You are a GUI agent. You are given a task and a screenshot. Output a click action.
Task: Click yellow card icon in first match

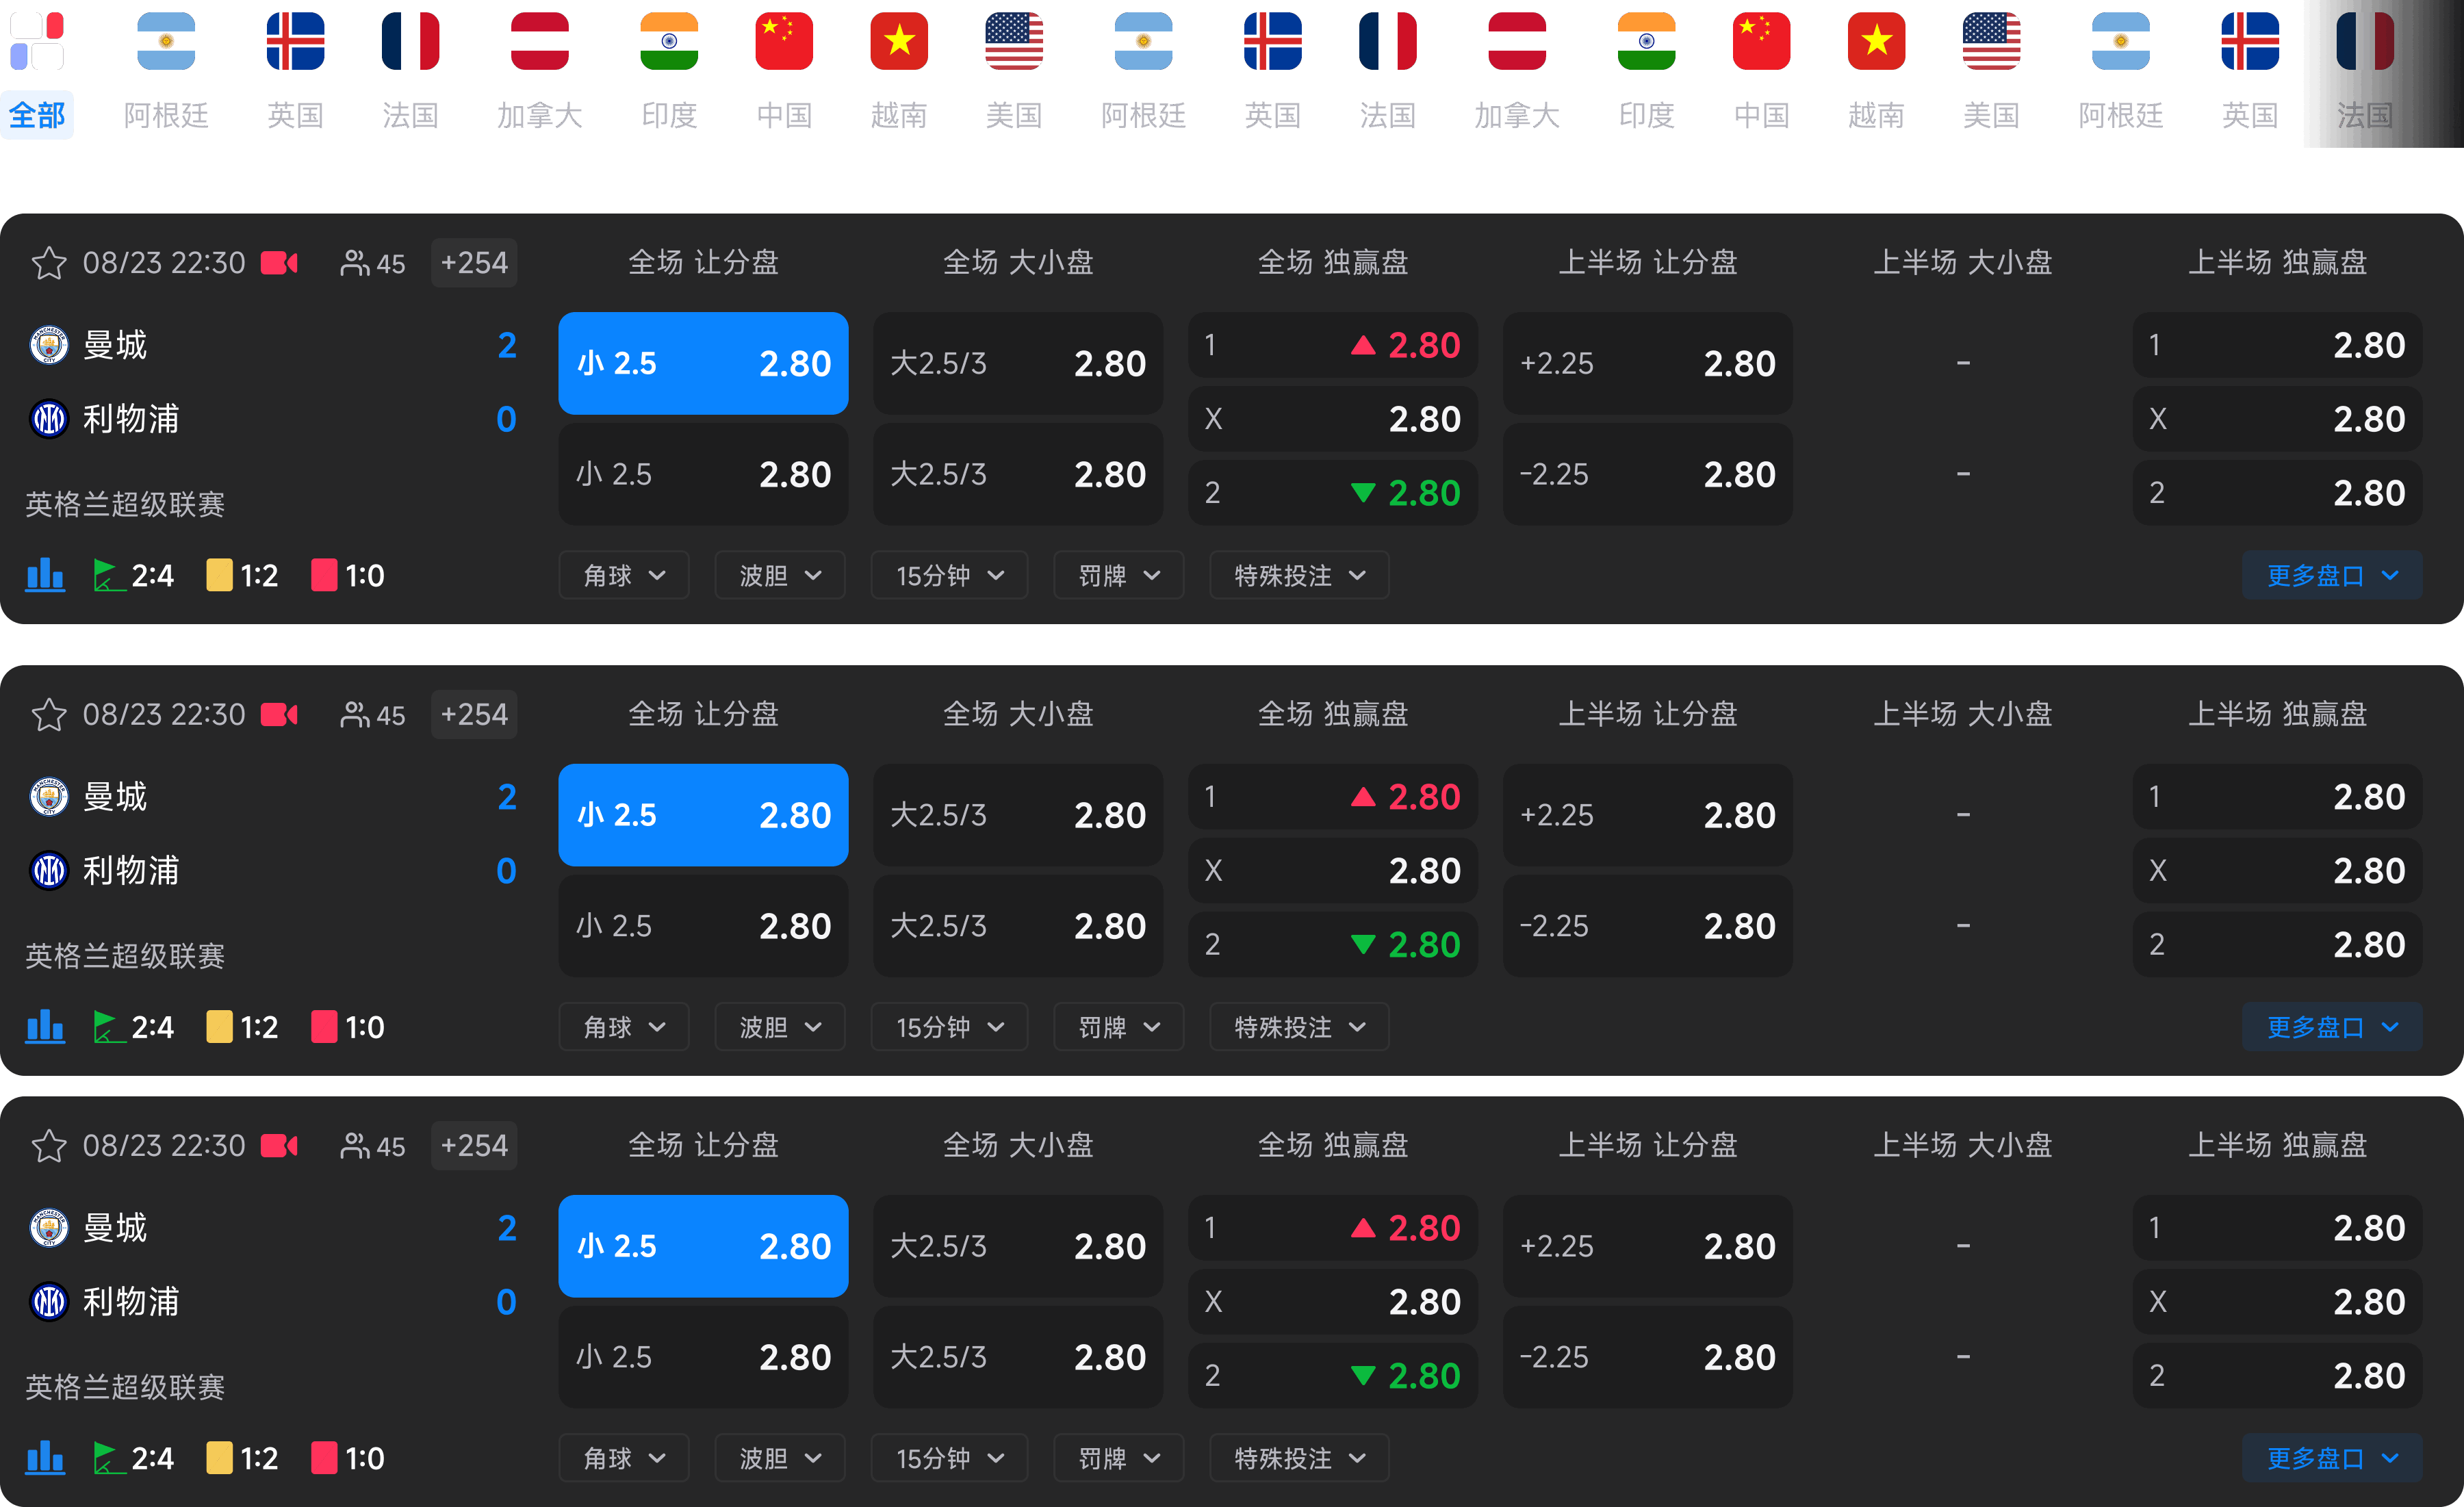click(219, 575)
